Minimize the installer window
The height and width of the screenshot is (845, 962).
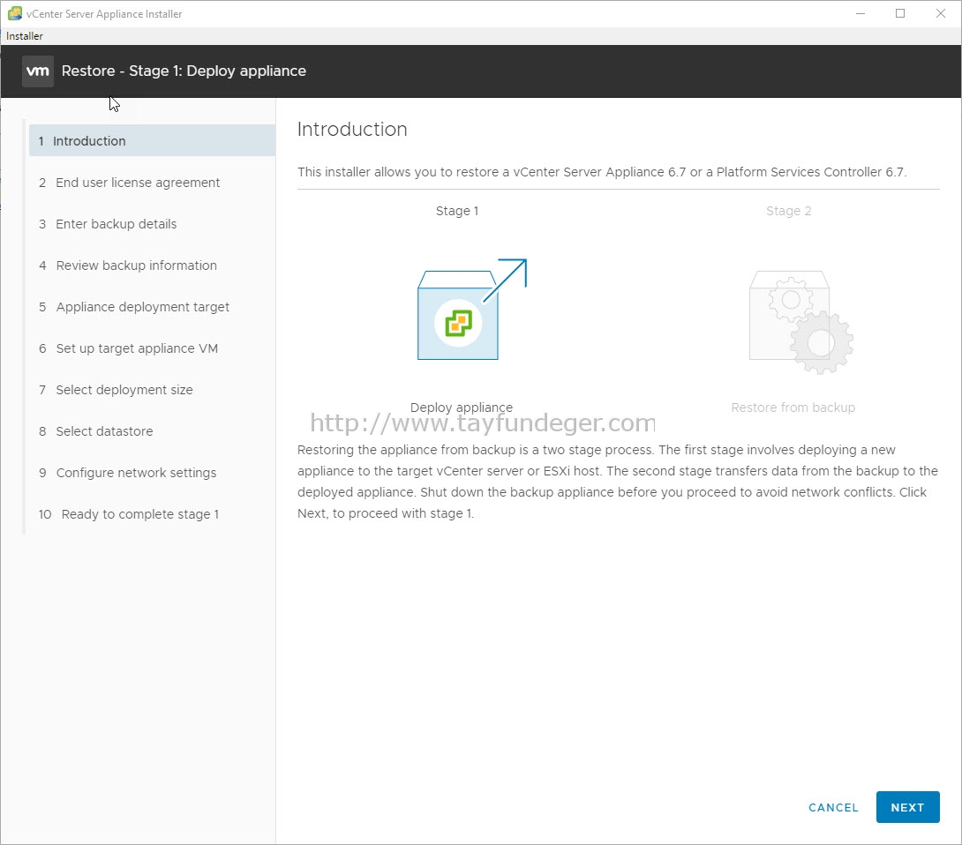pyautogui.click(x=861, y=13)
